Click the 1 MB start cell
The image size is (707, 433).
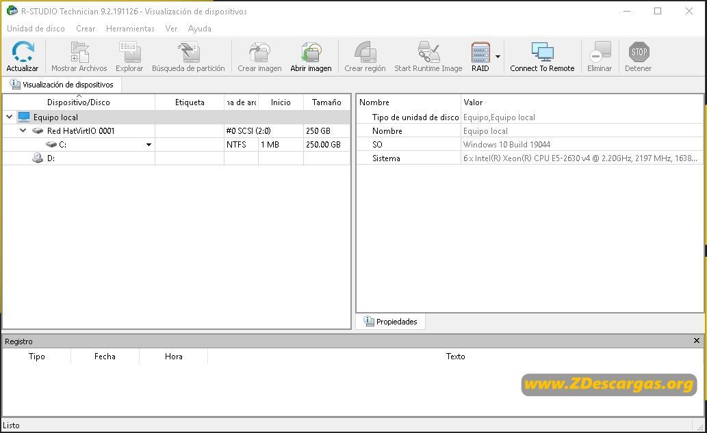281,145
